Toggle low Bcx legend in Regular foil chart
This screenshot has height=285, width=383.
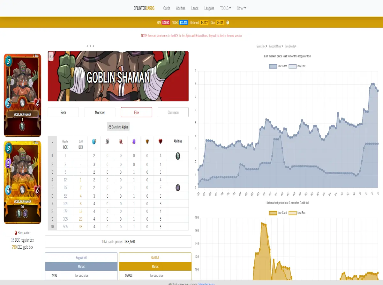[297, 66]
